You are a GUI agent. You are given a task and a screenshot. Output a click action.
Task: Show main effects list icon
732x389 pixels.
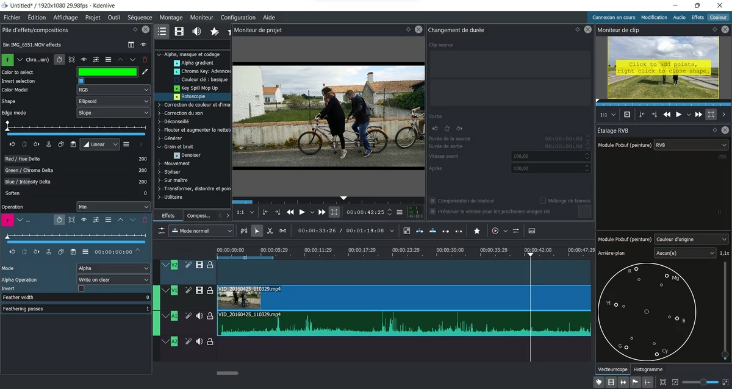pyautogui.click(x=162, y=31)
